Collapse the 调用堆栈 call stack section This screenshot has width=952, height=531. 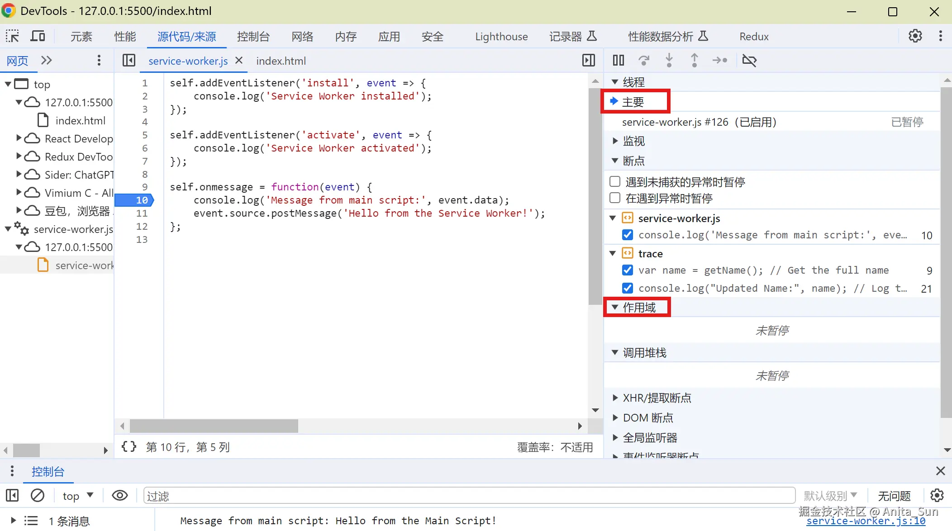point(615,352)
